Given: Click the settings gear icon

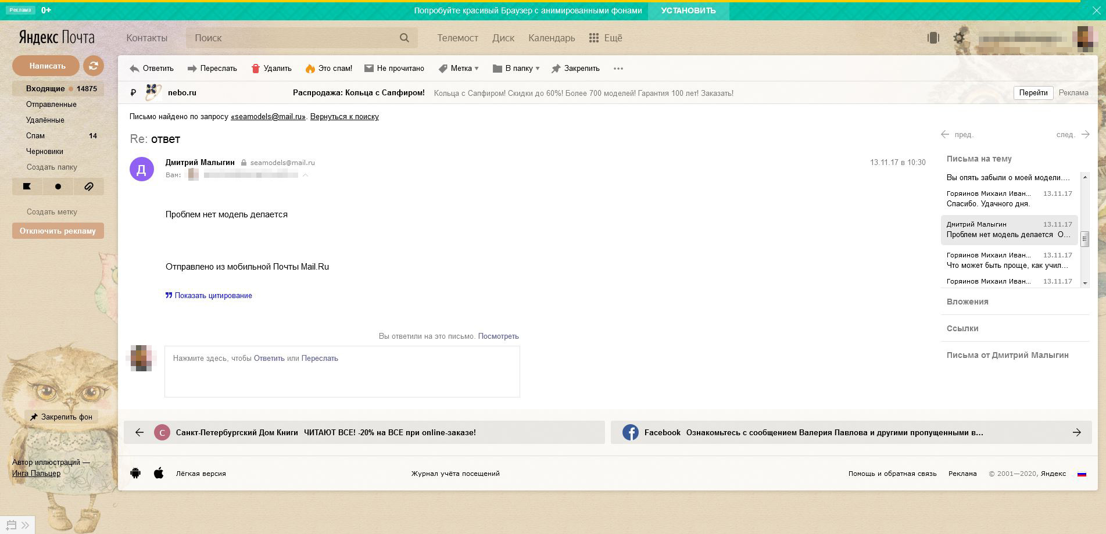Looking at the screenshot, I should pos(959,38).
